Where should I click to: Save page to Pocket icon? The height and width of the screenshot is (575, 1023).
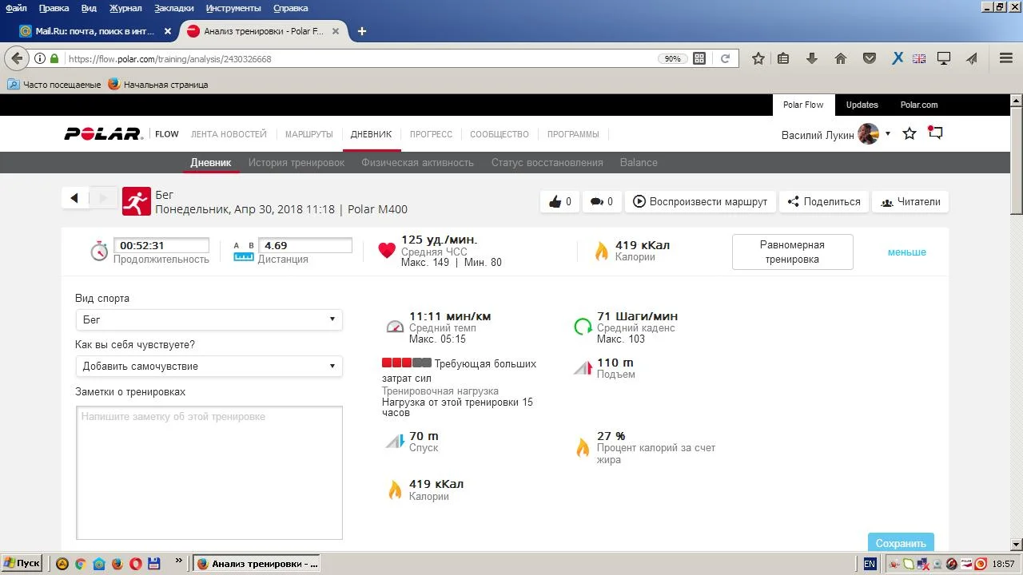(x=870, y=58)
